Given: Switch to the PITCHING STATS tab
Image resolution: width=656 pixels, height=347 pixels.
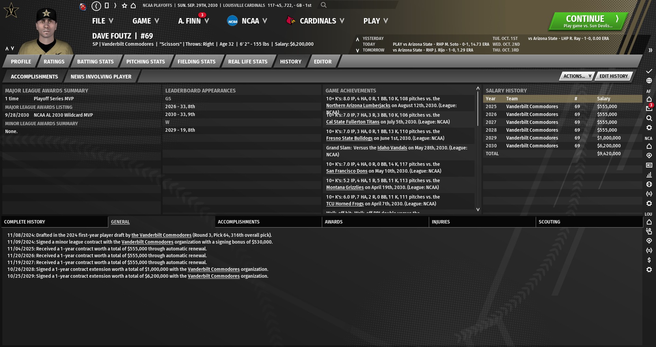Looking at the screenshot, I should coord(146,62).
